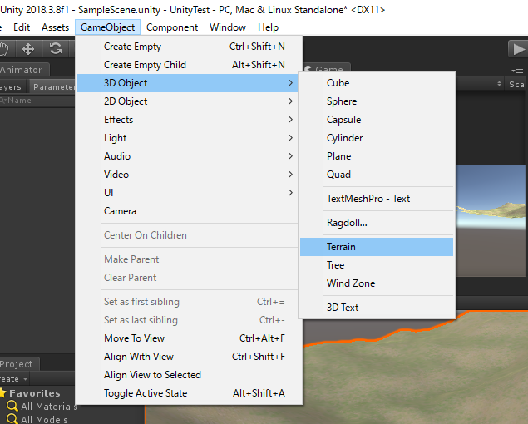The image size is (528, 424).
Task: Click All Materials search icon
Action: pos(12,406)
